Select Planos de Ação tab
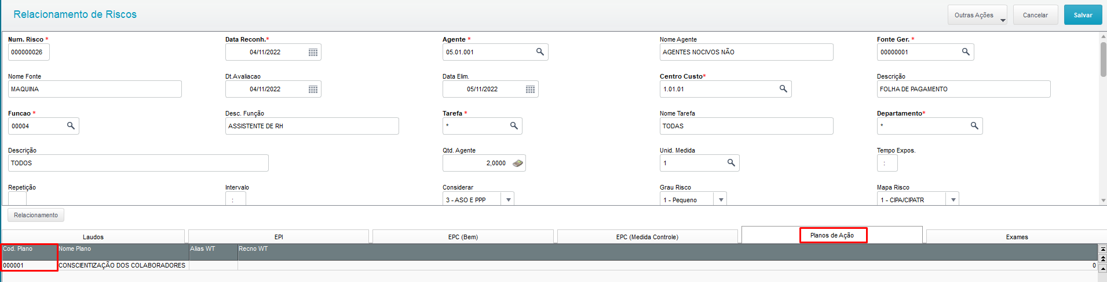The height and width of the screenshot is (282, 1107). pos(832,235)
